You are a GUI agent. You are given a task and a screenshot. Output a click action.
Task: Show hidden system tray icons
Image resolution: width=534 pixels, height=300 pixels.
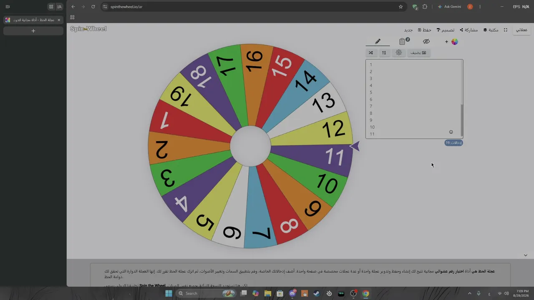pyautogui.click(x=469, y=293)
